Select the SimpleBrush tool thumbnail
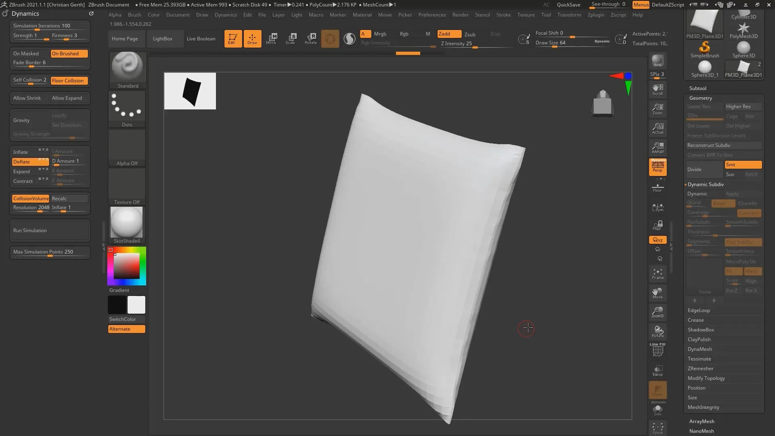Screen dimensions: 775x436 [x=704, y=50]
